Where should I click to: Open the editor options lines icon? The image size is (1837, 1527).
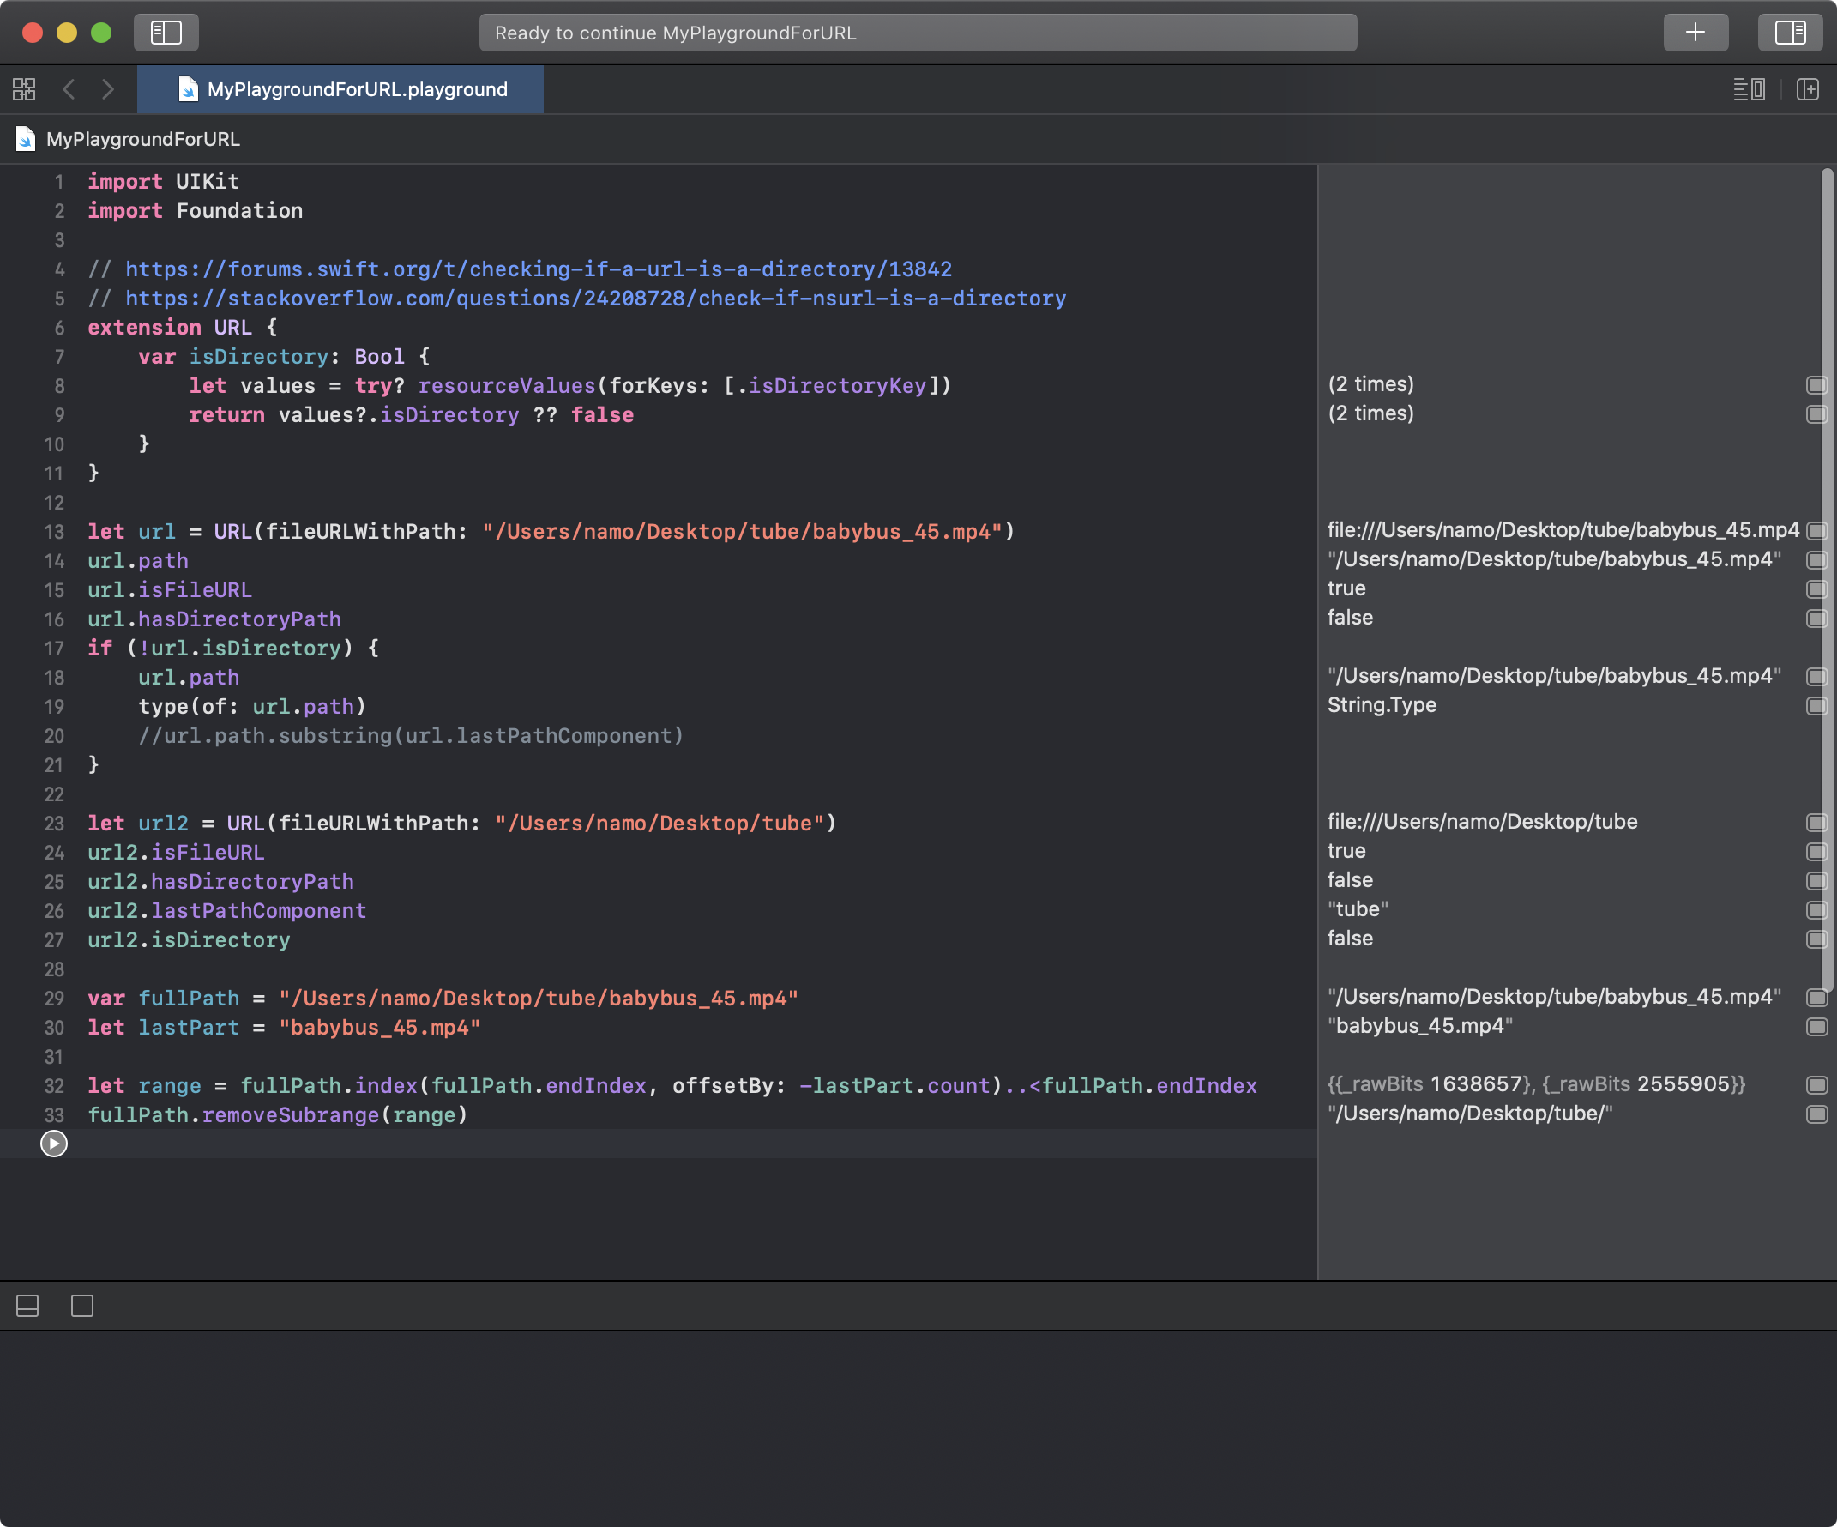pos(1749,89)
